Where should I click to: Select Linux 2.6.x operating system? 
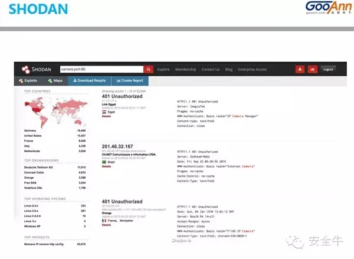55,211
